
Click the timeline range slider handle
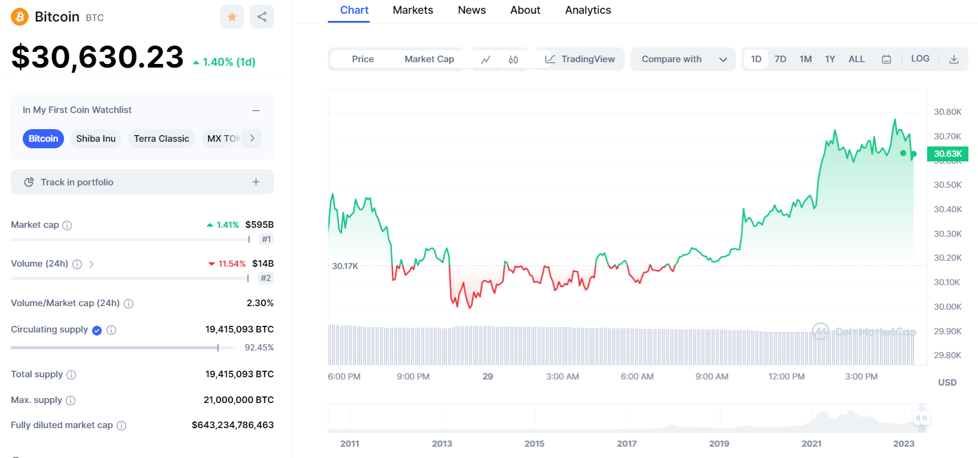pyautogui.click(x=922, y=418)
